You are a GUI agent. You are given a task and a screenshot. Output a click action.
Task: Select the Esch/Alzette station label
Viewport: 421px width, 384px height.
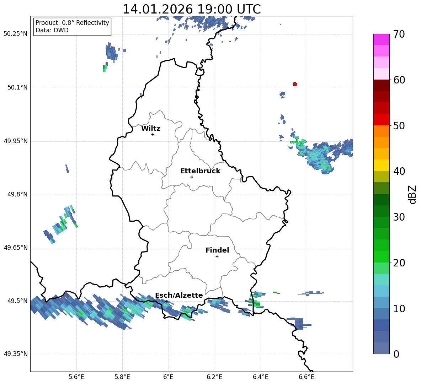point(179,295)
